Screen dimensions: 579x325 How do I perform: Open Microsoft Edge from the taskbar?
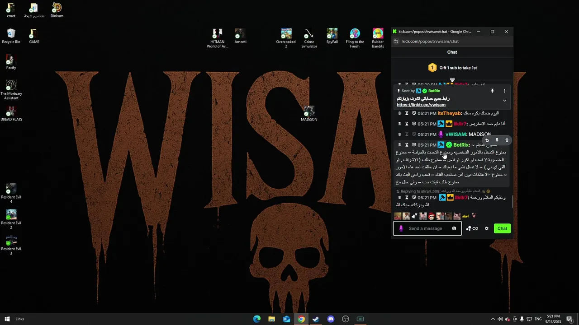256,319
